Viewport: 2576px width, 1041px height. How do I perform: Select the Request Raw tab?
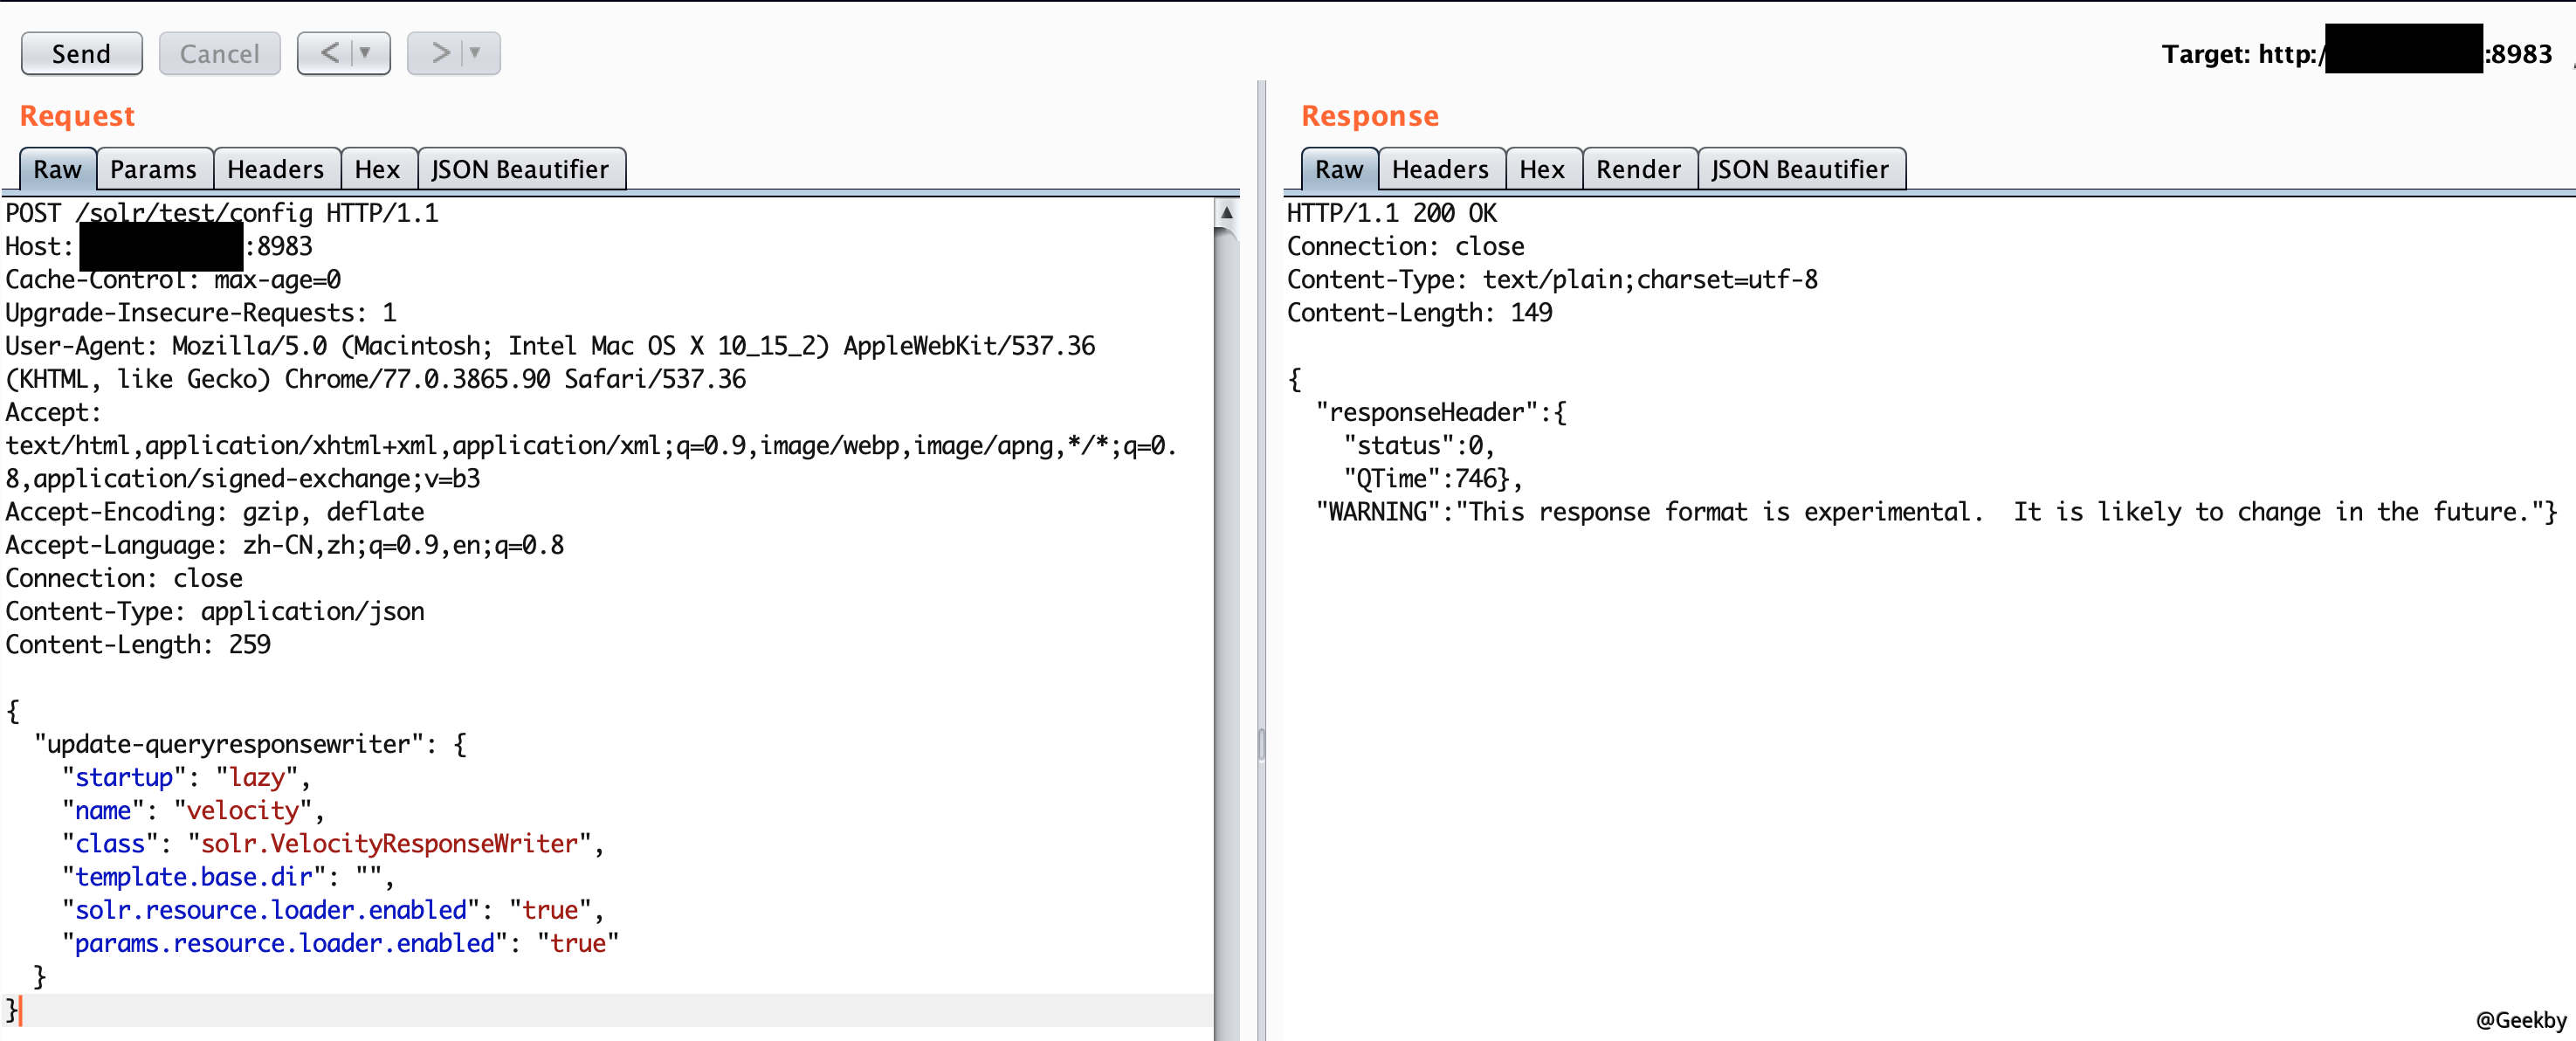click(x=58, y=169)
